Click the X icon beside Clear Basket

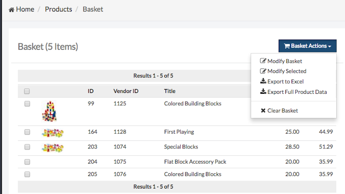click(263, 111)
